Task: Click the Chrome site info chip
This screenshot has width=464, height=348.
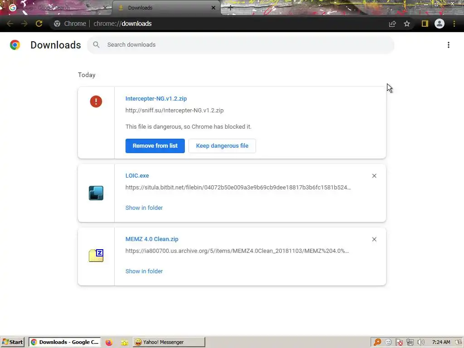Action: pos(70,24)
